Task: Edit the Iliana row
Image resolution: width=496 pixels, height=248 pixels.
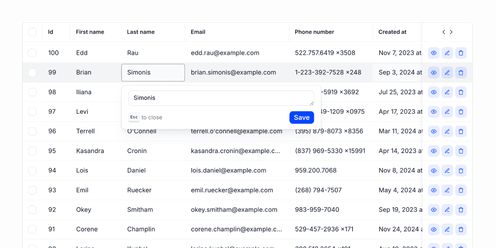Action: 447,92
